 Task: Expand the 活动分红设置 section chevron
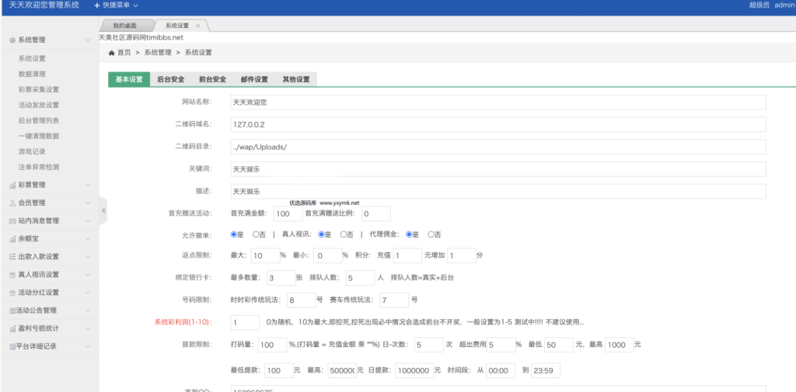tap(89, 293)
